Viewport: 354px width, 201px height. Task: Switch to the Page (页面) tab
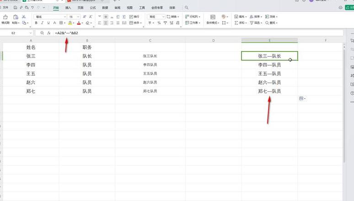80,8
